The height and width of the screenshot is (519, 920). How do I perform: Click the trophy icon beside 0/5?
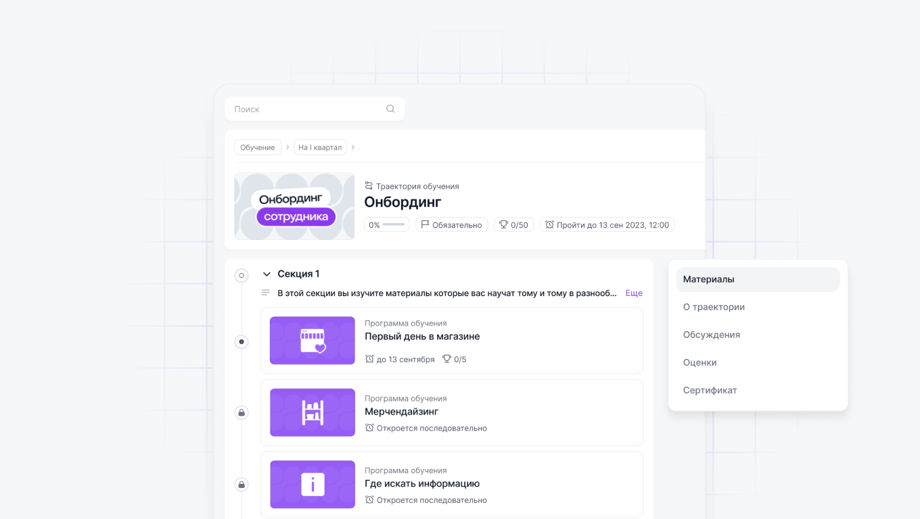(446, 359)
